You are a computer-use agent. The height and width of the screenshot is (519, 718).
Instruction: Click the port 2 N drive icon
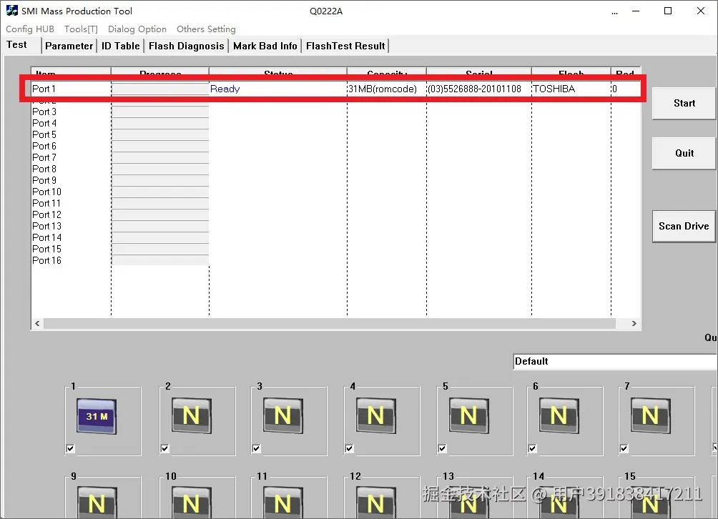click(192, 415)
